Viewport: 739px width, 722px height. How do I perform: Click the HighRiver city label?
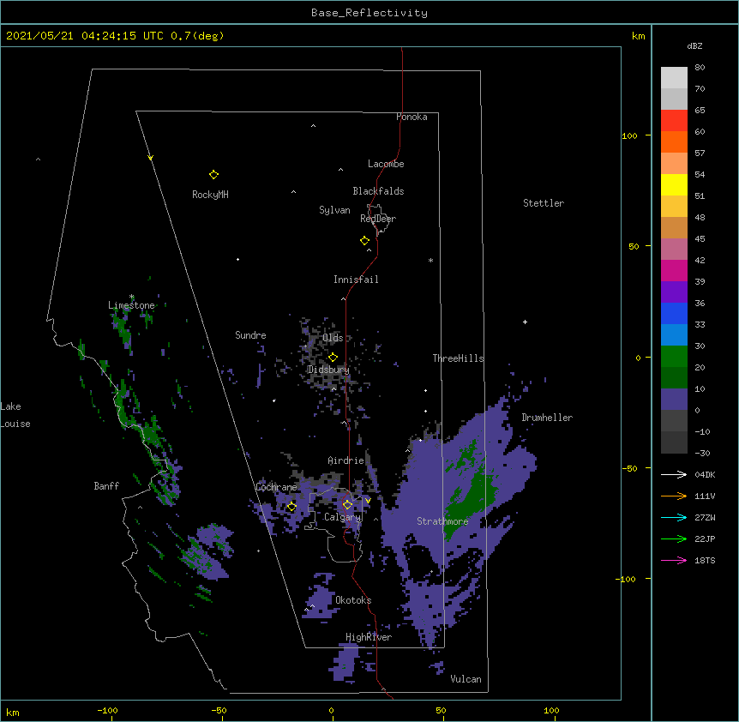(369, 637)
